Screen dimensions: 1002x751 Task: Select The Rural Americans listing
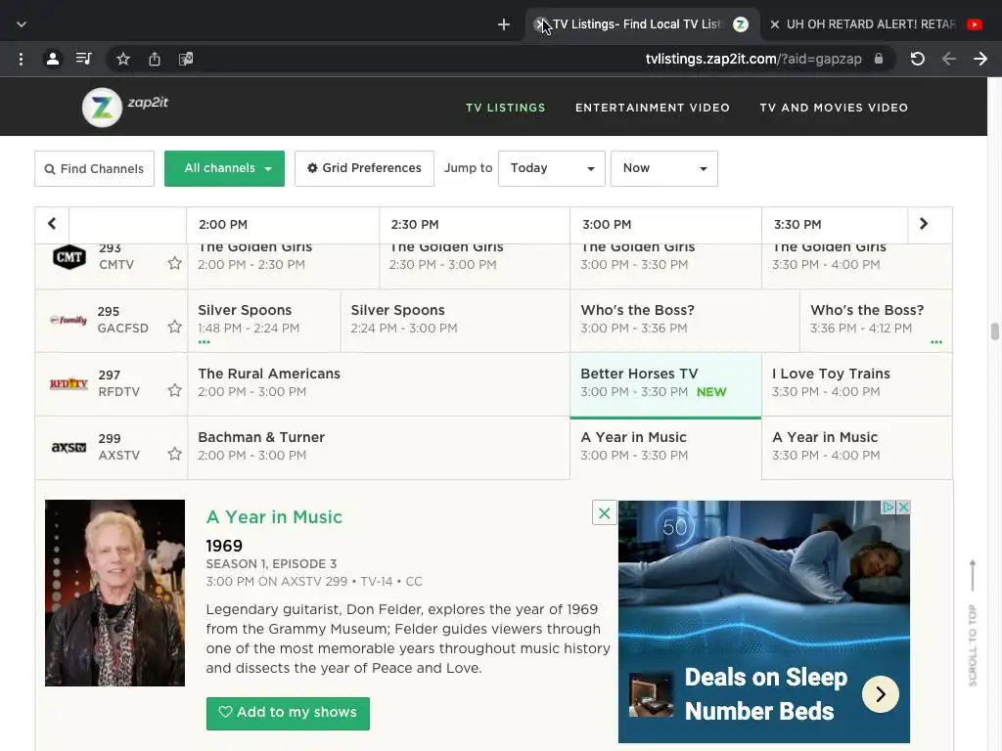tap(379, 383)
